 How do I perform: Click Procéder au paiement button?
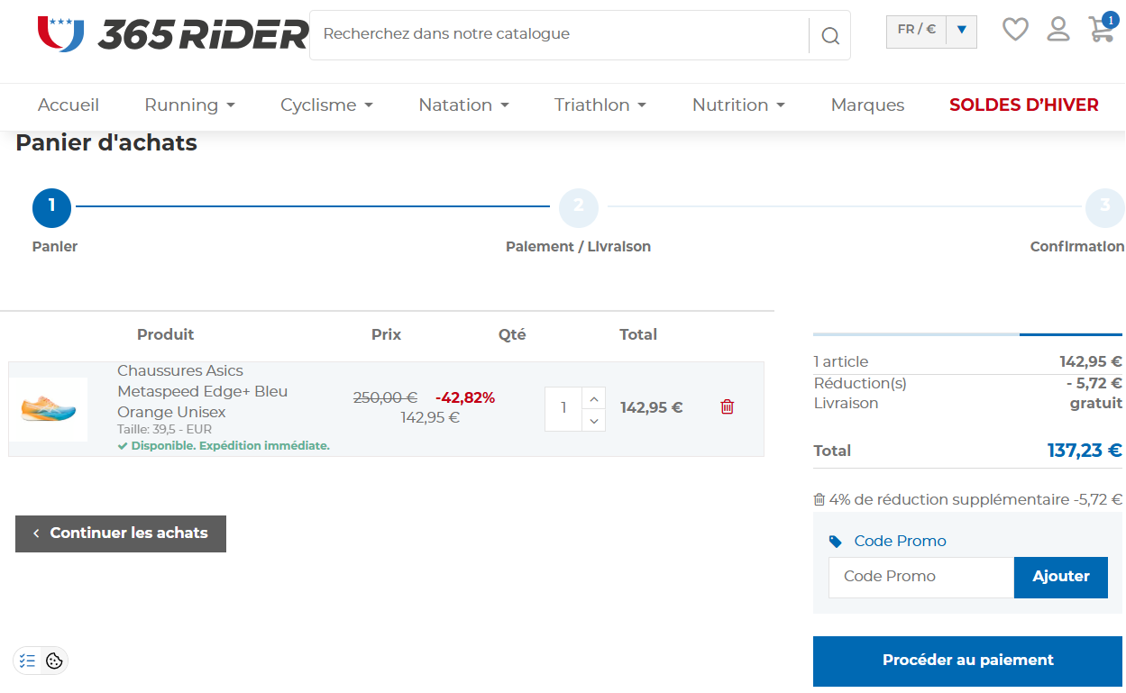pos(966,661)
